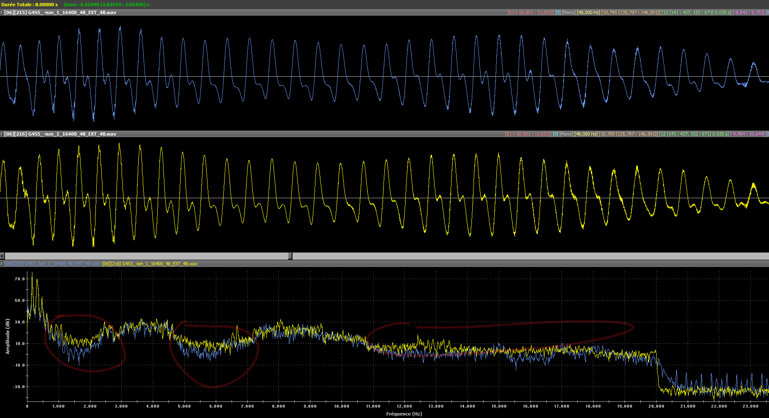The width and height of the screenshot is (769, 418).
Task: Click the 20,000 tick on the frequency axis
Action: (x=656, y=406)
